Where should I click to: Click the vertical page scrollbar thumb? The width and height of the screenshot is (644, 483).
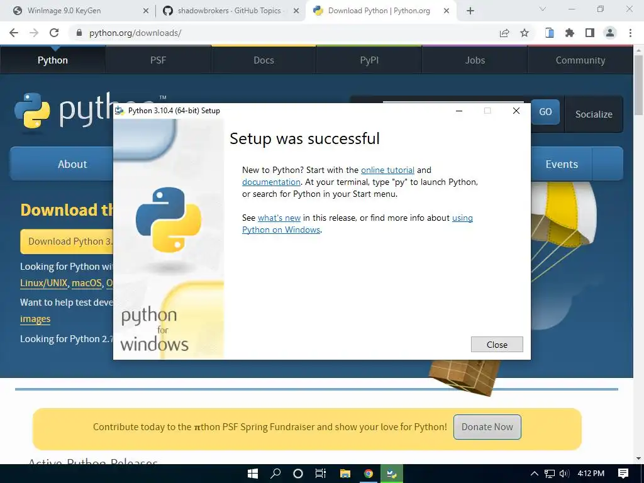click(639, 84)
